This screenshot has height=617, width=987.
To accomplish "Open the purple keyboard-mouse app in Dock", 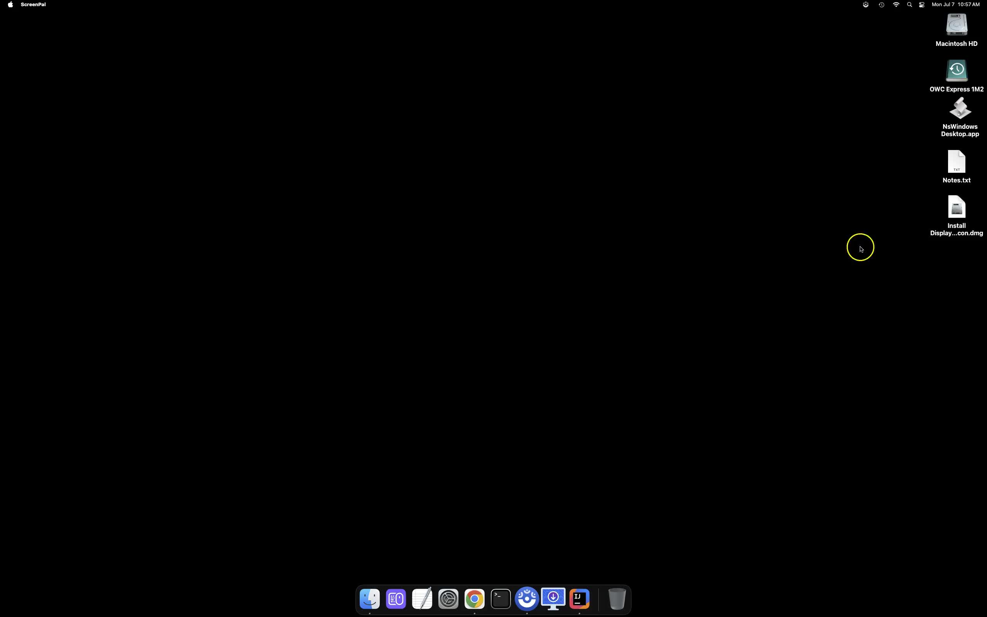I will tap(396, 598).
